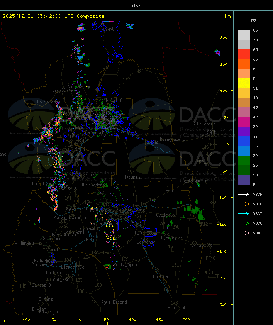Click the Sosneado place label

(x=52, y=239)
